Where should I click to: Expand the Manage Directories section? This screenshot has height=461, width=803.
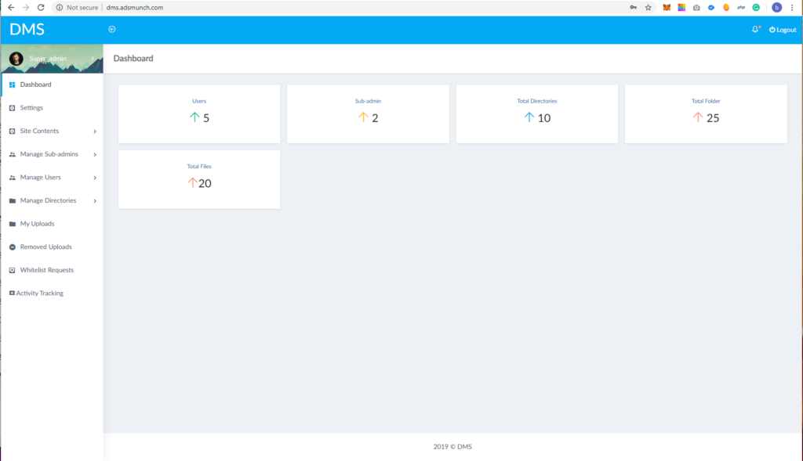[x=94, y=200]
